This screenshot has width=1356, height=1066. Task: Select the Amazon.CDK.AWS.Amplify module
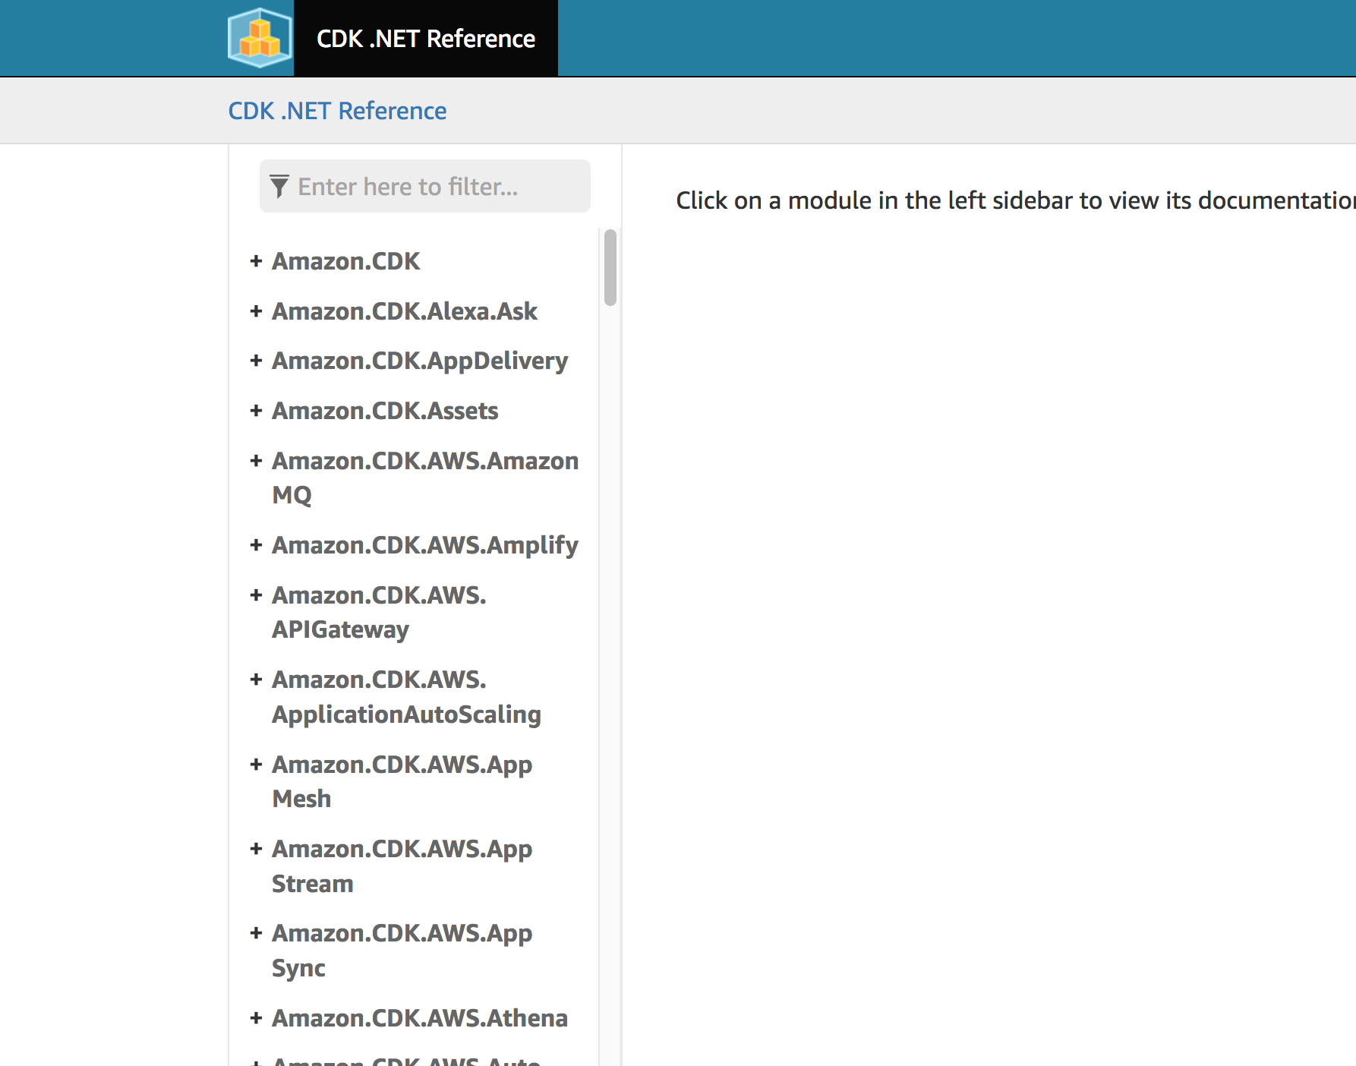pyautogui.click(x=425, y=546)
